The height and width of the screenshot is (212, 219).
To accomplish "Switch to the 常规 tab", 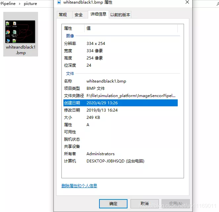I will 64,15.
